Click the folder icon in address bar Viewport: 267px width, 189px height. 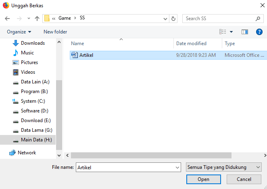point(47,18)
